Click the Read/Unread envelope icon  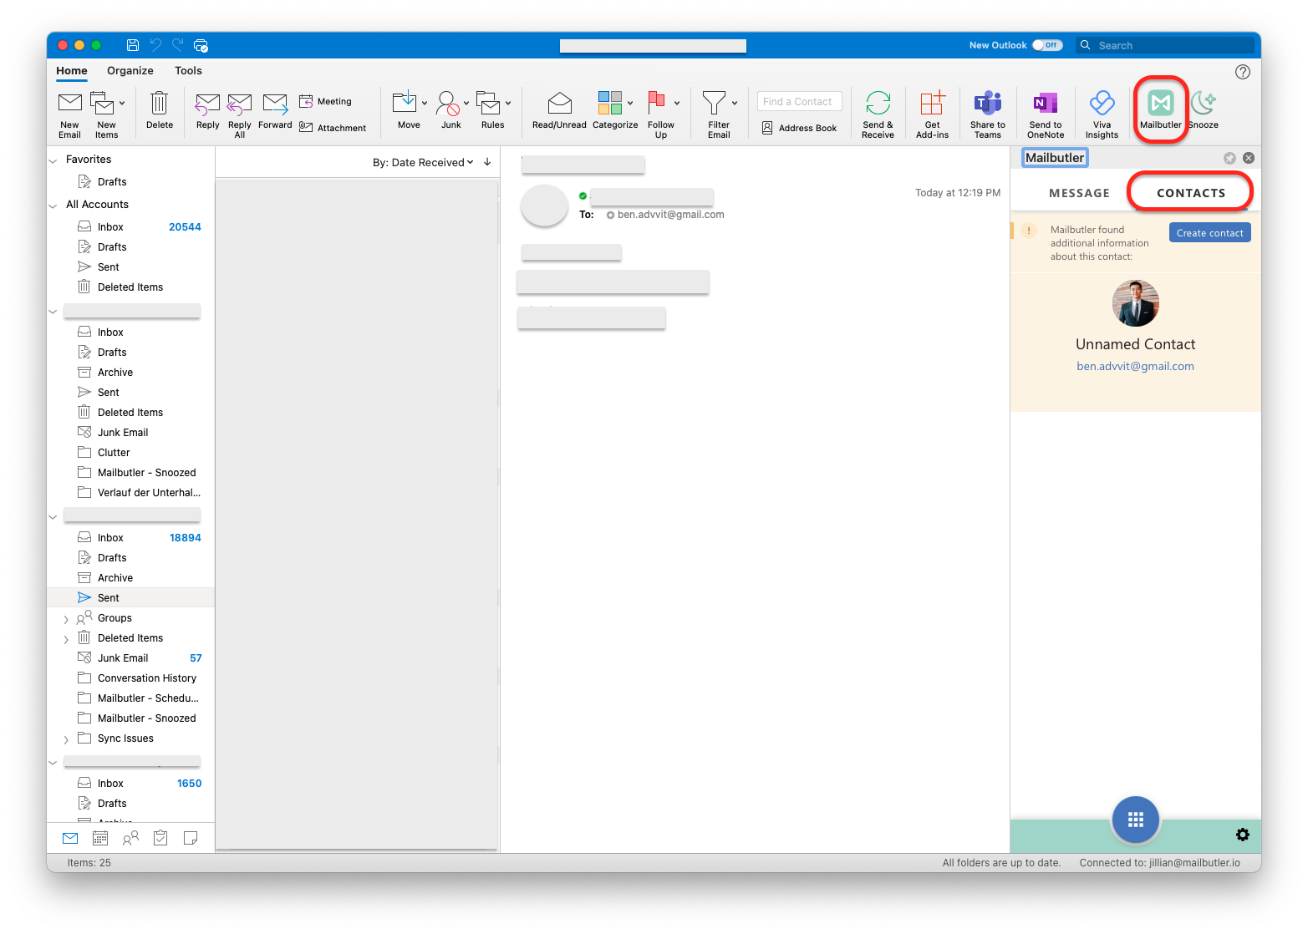559,104
